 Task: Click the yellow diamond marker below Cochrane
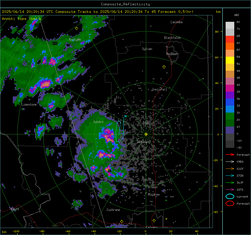pyautogui.click(x=122, y=222)
